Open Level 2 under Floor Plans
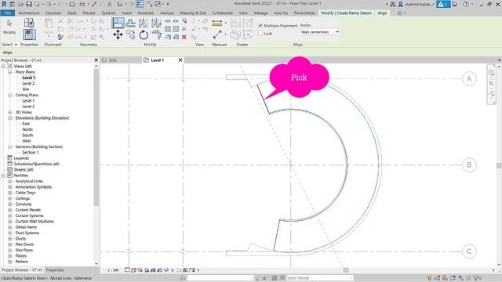The height and width of the screenshot is (282, 502). [28, 84]
